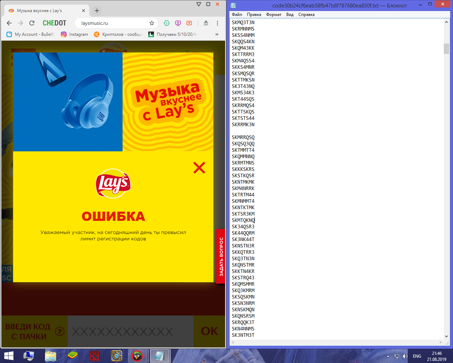Click the line SKMQ3T3N in Notepad
The height and width of the screenshot is (363, 453).
243,22
